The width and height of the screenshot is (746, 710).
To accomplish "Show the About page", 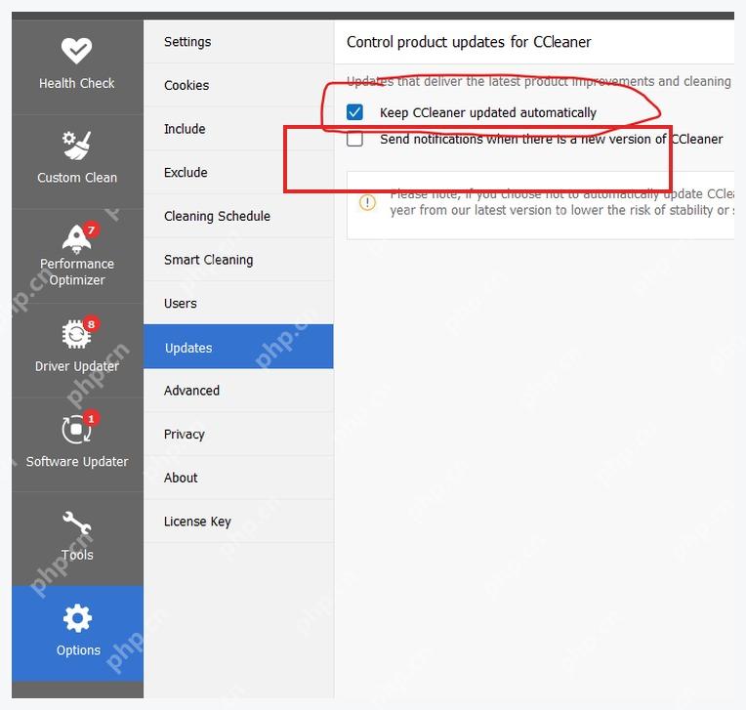I will pyautogui.click(x=238, y=478).
